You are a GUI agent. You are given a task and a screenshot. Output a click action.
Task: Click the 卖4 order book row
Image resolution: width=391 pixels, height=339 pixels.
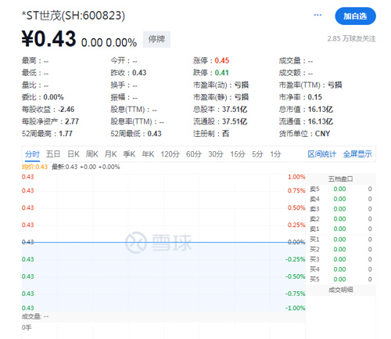click(341, 199)
